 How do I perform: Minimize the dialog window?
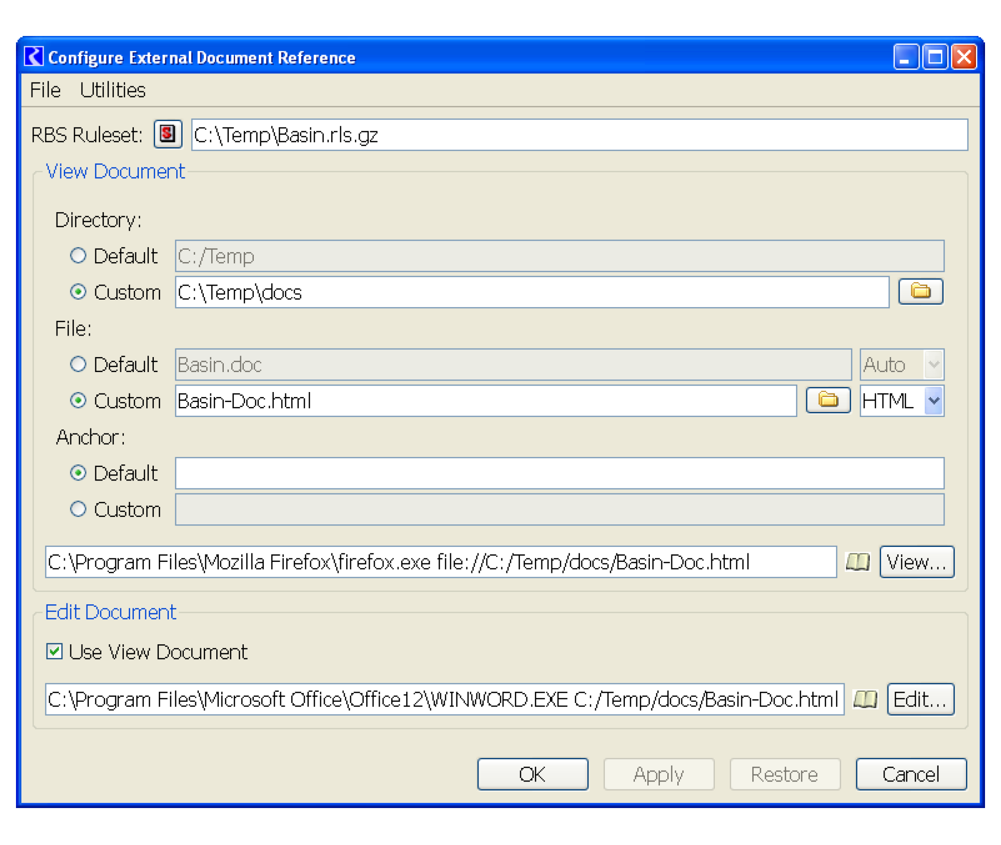pyautogui.click(x=905, y=57)
